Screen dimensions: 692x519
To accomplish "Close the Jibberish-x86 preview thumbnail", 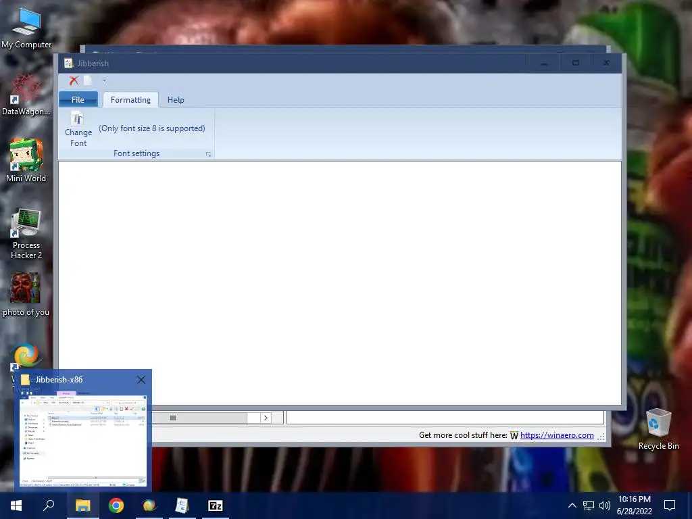I will coord(141,380).
